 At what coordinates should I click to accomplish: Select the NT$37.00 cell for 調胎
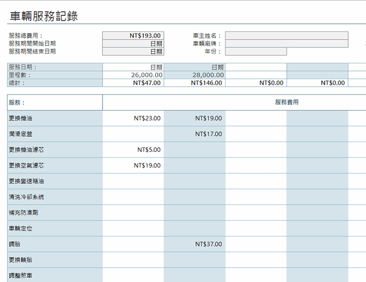pyautogui.click(x=194, y=244)
